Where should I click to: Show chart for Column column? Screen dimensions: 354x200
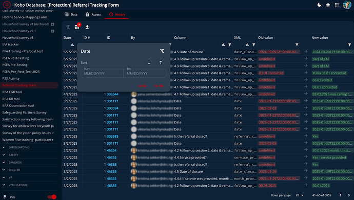coord(223,45)
